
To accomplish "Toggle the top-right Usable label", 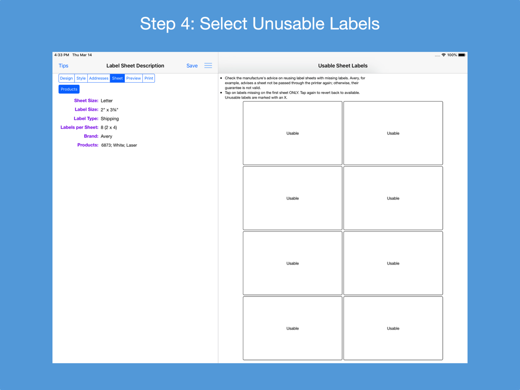I will coord(393,133).
